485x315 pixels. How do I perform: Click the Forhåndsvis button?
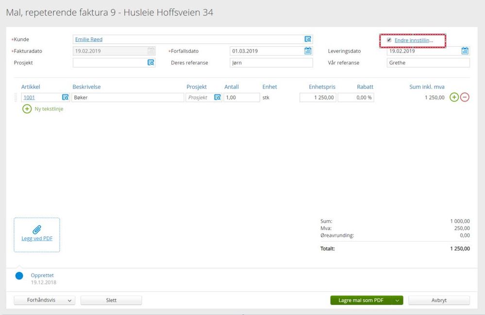tap(41, 300)
